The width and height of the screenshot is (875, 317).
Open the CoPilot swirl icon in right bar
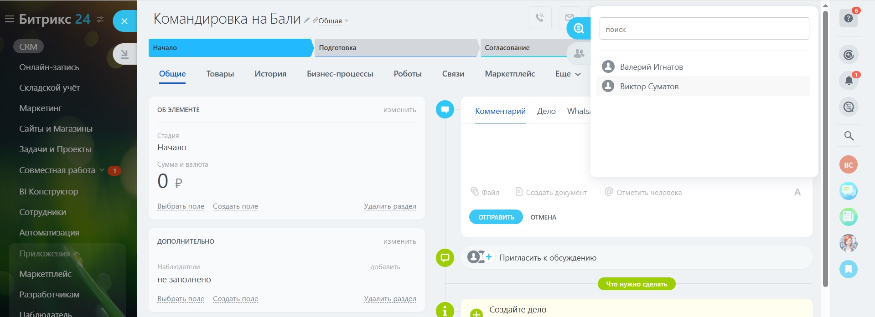(x=849, y=55)
